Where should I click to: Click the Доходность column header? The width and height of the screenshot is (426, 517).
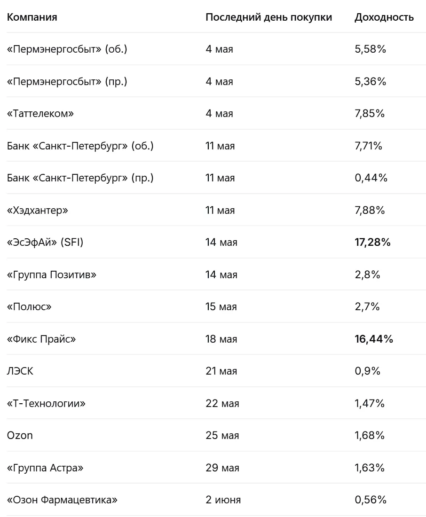point(384,17)
